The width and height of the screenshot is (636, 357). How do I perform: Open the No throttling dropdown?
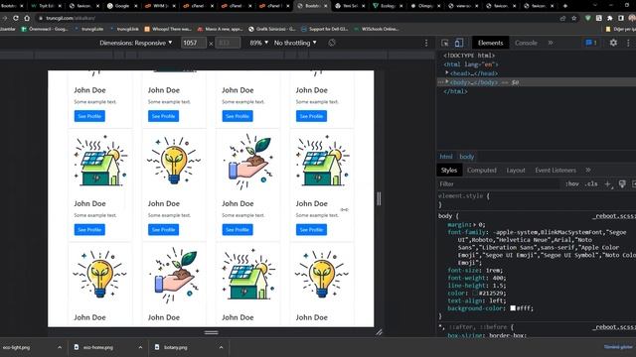(295, 43)
